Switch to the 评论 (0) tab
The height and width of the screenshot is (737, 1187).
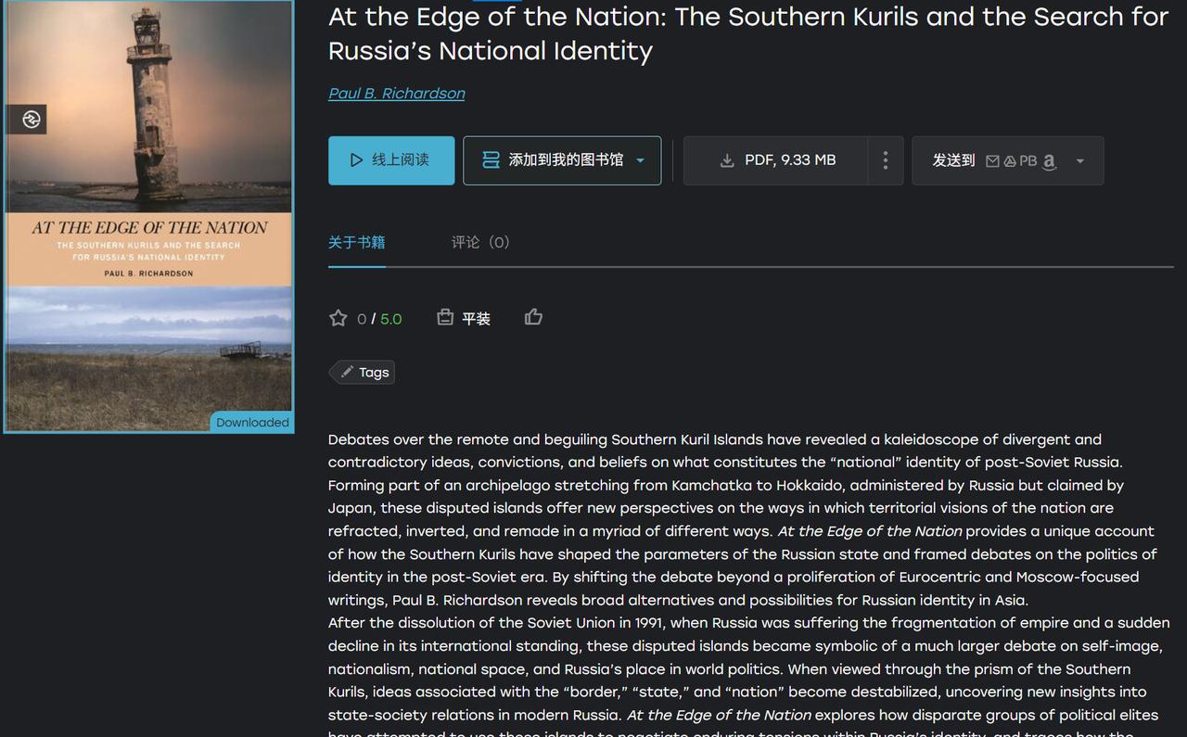[x=480, y=243]
